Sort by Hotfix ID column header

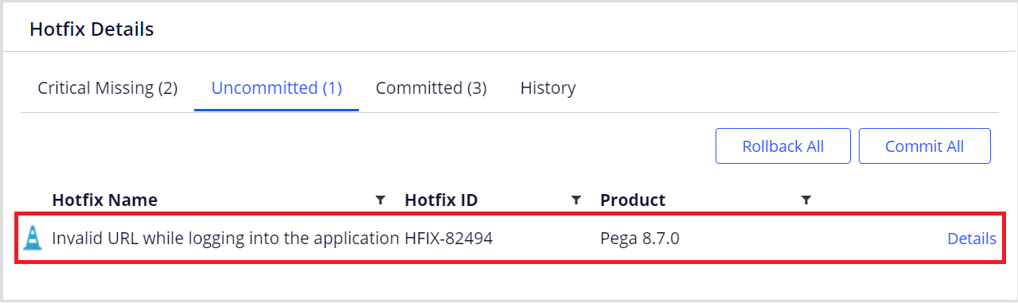pyautogui.click(x=441, y=200)
